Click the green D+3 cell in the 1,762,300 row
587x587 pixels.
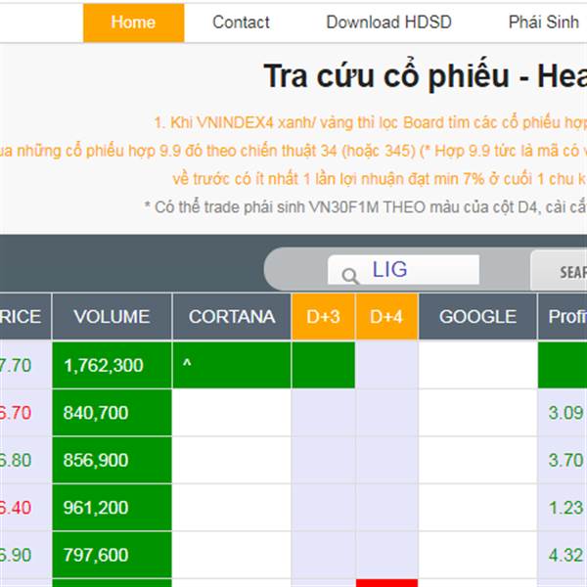[x=324, y=365]
